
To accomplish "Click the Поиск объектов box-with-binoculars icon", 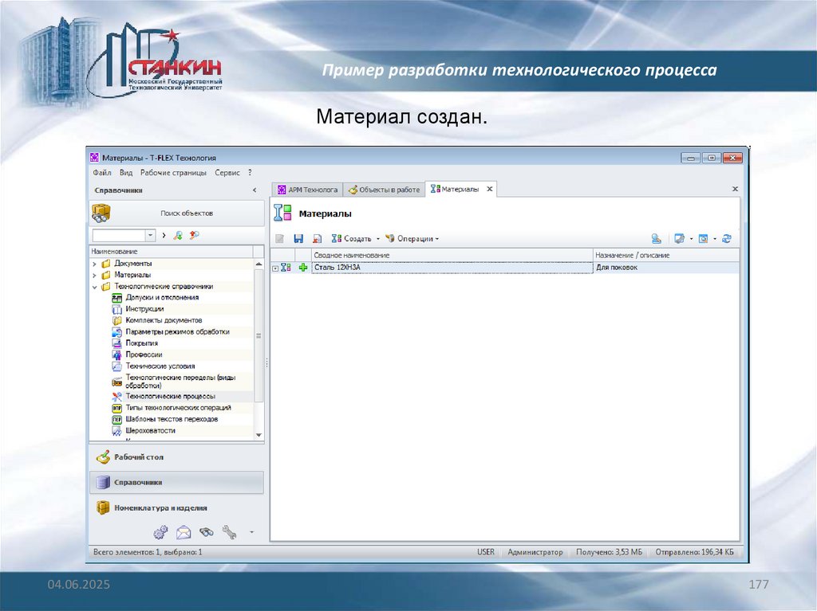I will point(101,213).
